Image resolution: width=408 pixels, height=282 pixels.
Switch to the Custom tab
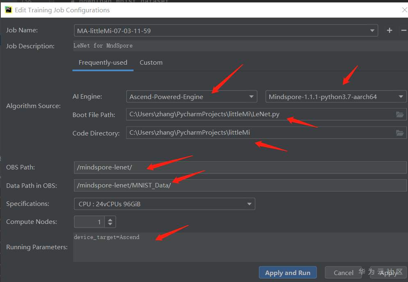click(151, 63)
